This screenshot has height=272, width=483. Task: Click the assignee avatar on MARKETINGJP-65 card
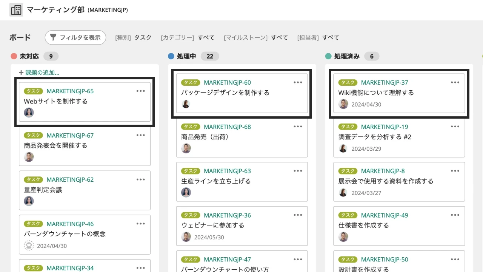(29, 112)
